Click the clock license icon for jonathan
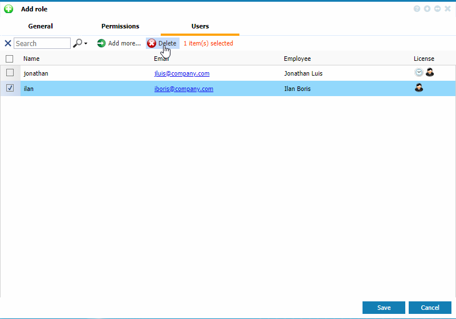The width and height of the screenshot is (456, 319). 419,73
